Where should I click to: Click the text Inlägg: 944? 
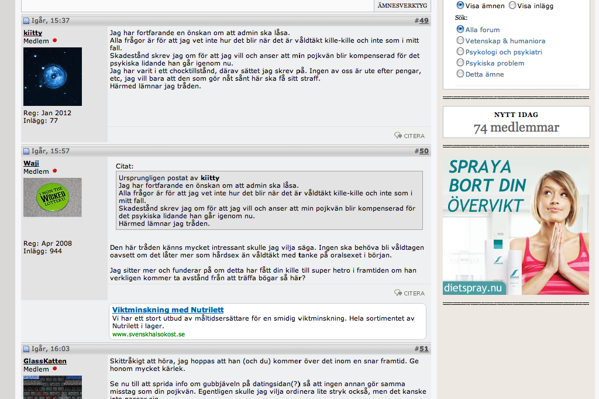click(42, 251)
